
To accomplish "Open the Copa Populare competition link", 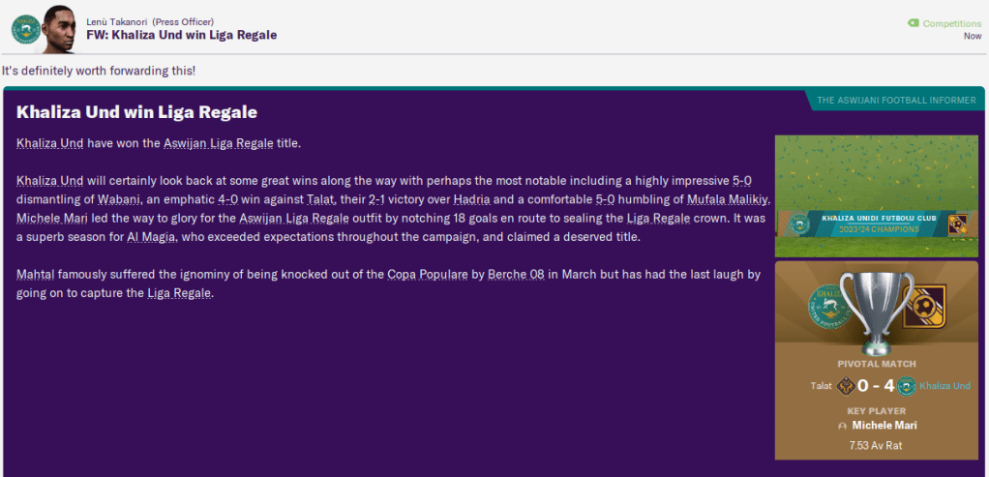I will [x=430, y=274].
